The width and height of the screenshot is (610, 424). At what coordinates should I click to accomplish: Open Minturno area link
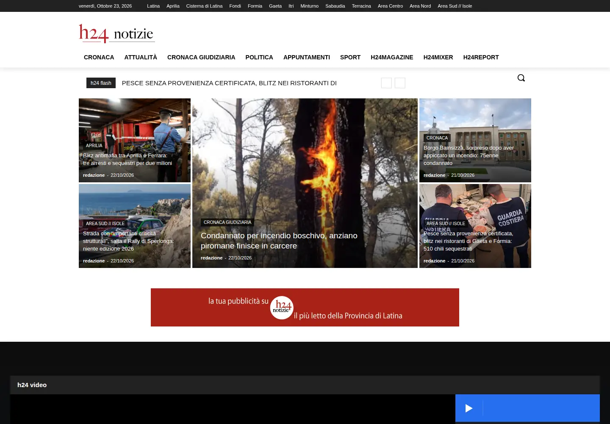coord(309,6)
